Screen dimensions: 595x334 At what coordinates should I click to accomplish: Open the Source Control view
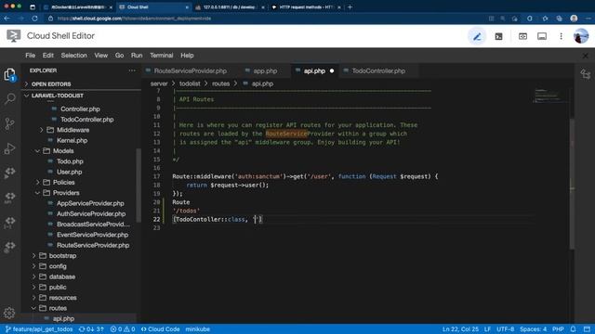[x=10, y=123]
